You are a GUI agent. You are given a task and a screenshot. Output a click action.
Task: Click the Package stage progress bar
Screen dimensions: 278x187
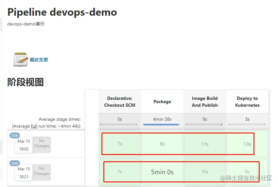(x=161, y=125)
